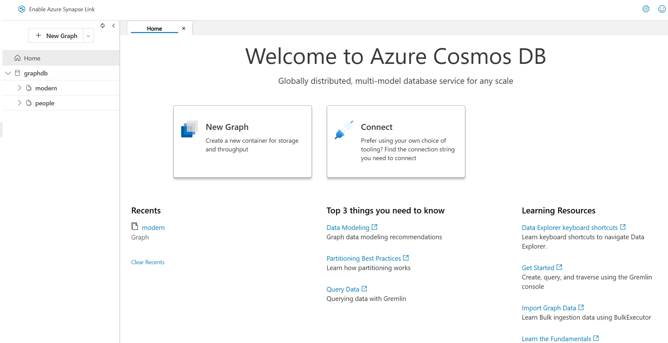Click Clear Recents
This screenshot has width=668, height=343.
click(148, 262)
